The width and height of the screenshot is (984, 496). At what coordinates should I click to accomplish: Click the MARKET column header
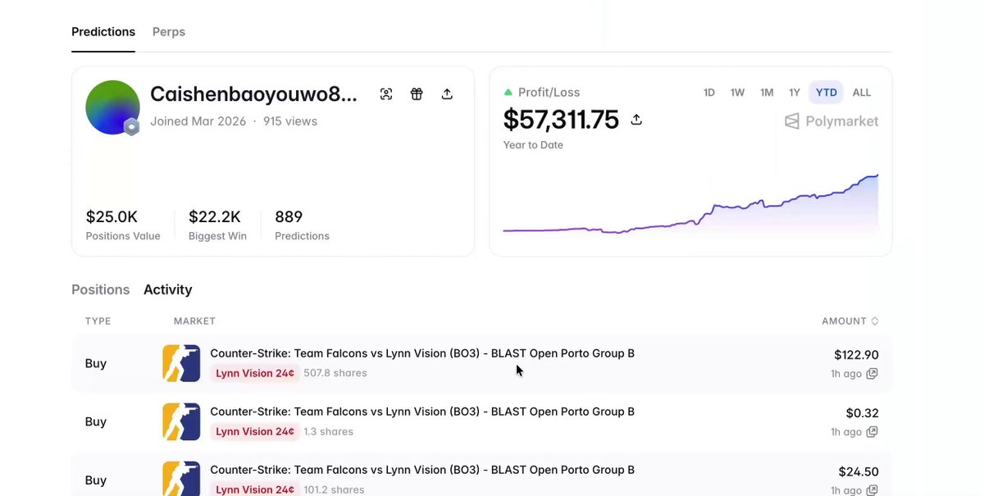194,321
